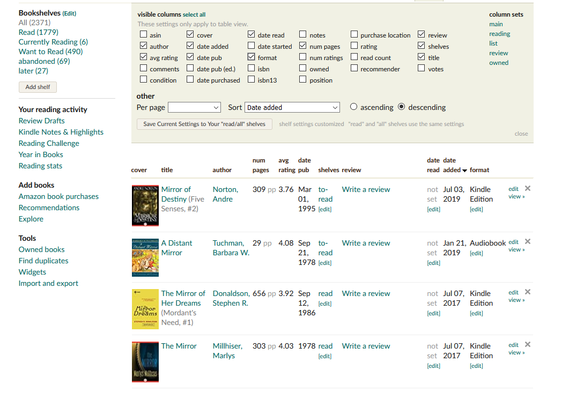Click the Add shelf button
Screen dimensions: 569x399
pos(38,87)
